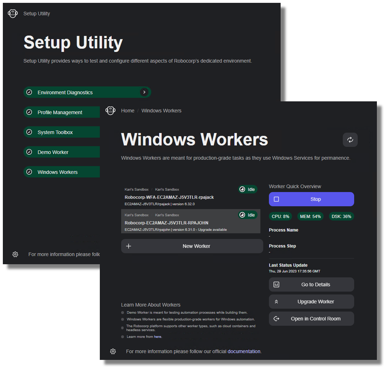Click checkmark icon on Demo Worker
The height and width of the screenshot is (367, 384).
pos(29,152)
